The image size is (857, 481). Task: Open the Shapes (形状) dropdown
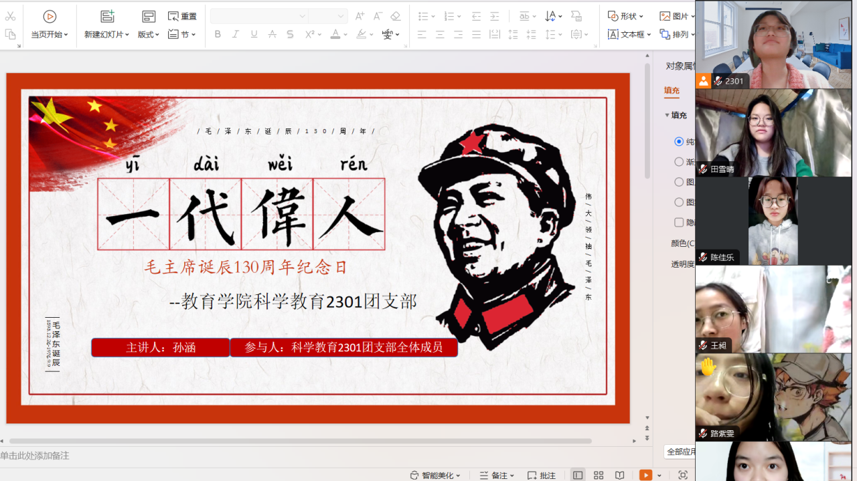(625, 16)
